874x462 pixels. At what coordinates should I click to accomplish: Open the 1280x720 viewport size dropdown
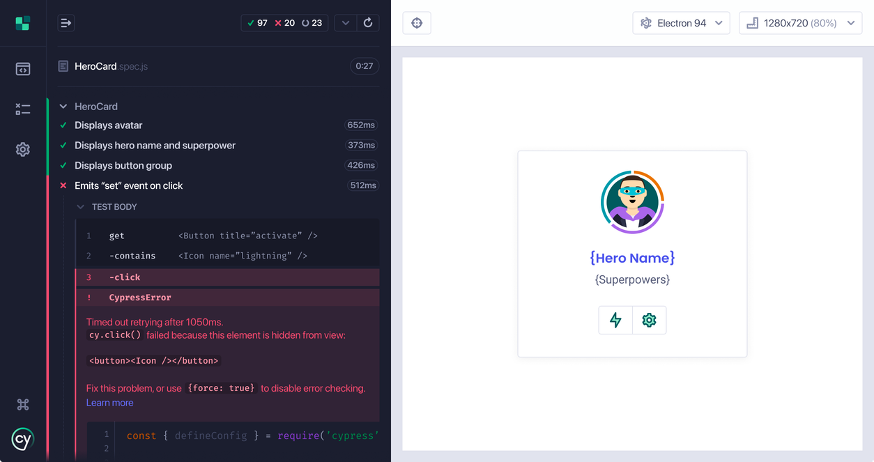pyautogui.click(x=799, y=22)
